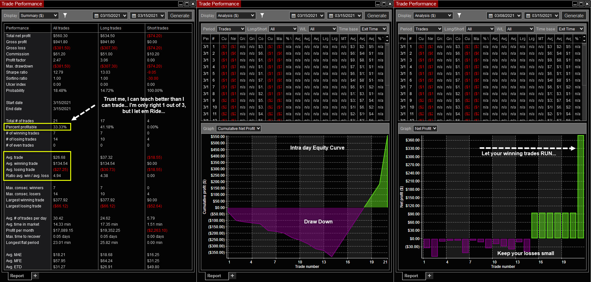
Task: Open the Graph Net Profit dropdown
Action: tap(425, 128)
